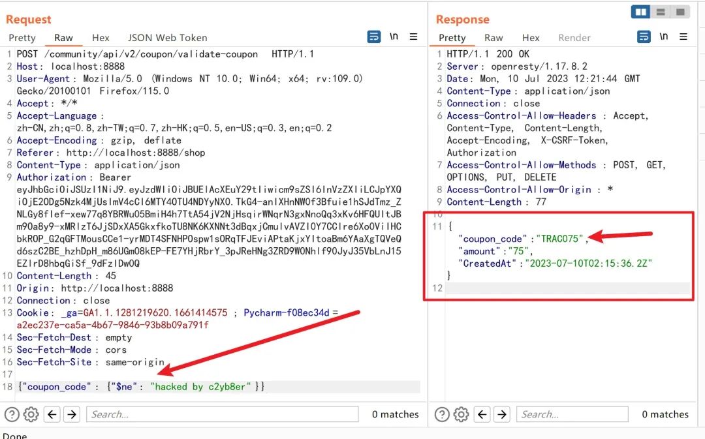The height and width of the screenshot is (439, 705).
Task: Switch Request view to Pretty tab
Action: click(x=22, y=38)
